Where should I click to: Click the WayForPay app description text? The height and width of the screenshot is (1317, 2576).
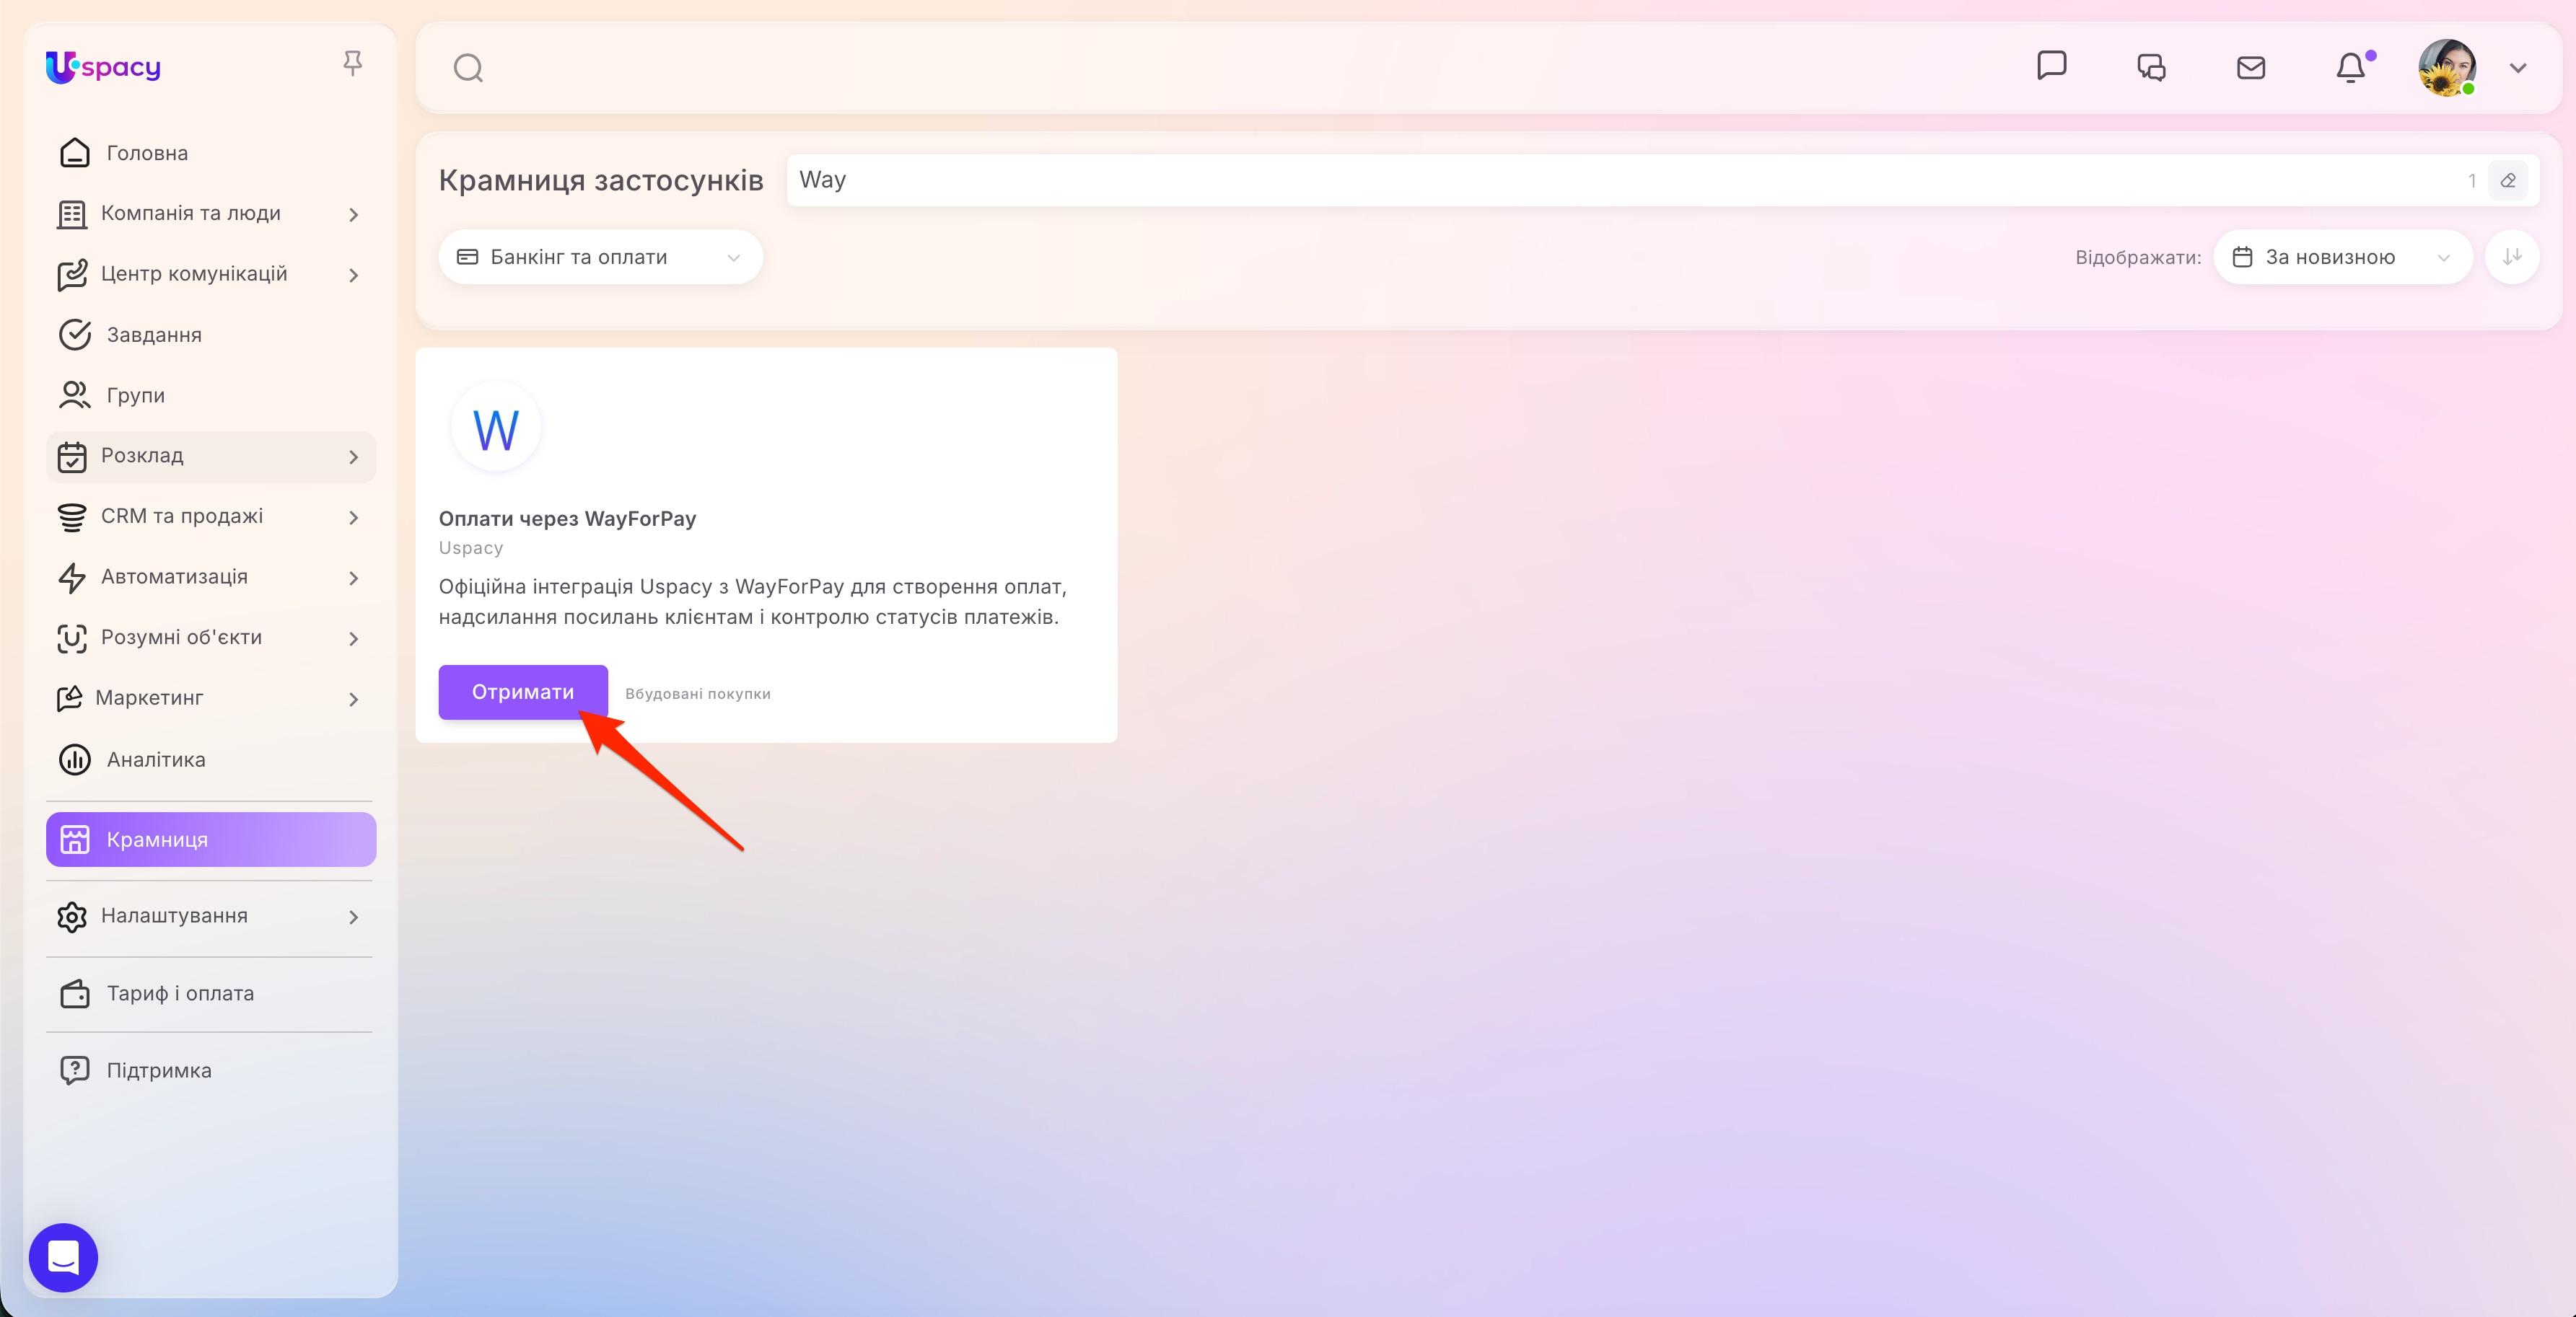[753, 602]
